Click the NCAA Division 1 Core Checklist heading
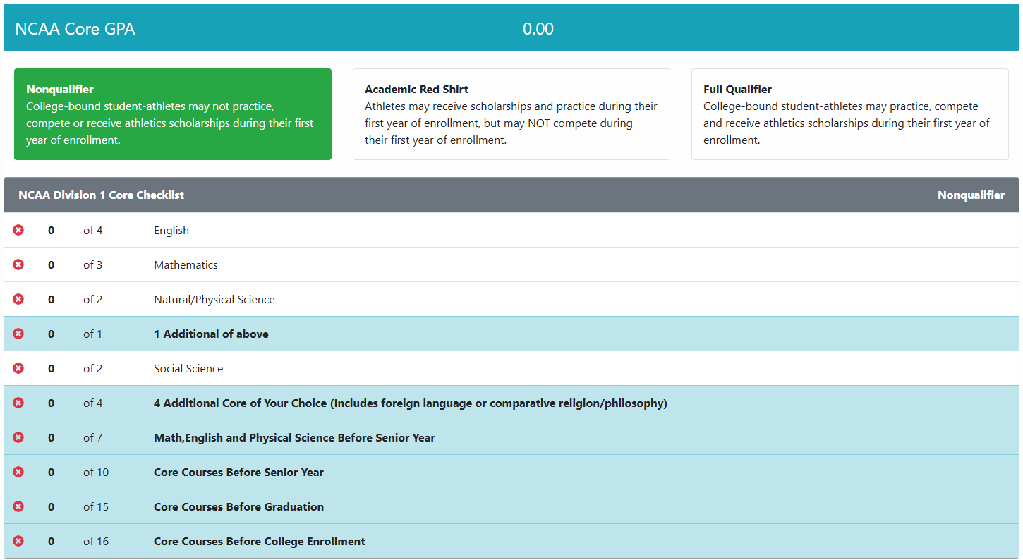The height and width of the screenshot is (560, 1023). pos(101,195)
